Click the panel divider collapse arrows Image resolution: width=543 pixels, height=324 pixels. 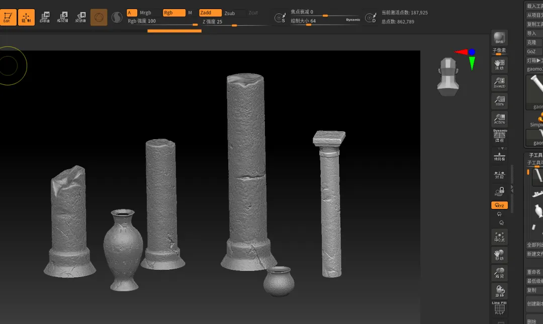click(x=512, y=188)
